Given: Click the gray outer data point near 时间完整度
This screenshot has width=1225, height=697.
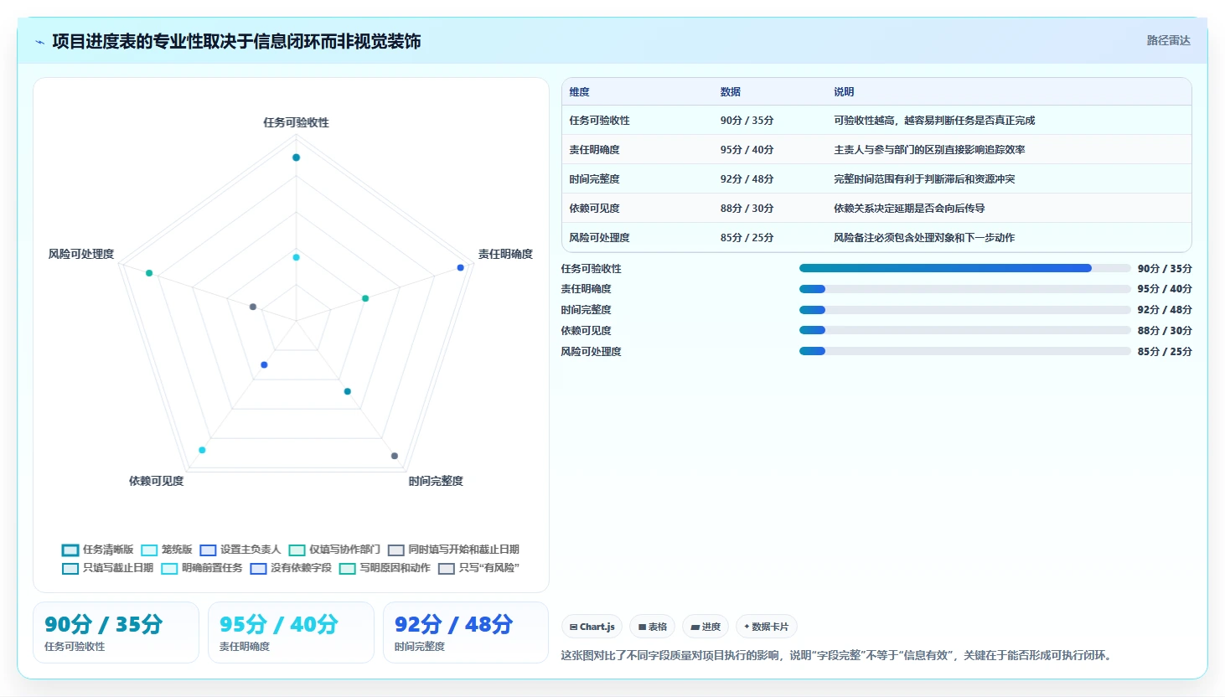Looking at the screenshot, I should point(395,456).
